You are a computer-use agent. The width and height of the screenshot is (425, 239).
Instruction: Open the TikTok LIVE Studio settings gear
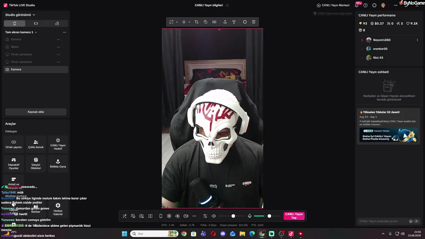coord(375,5)
